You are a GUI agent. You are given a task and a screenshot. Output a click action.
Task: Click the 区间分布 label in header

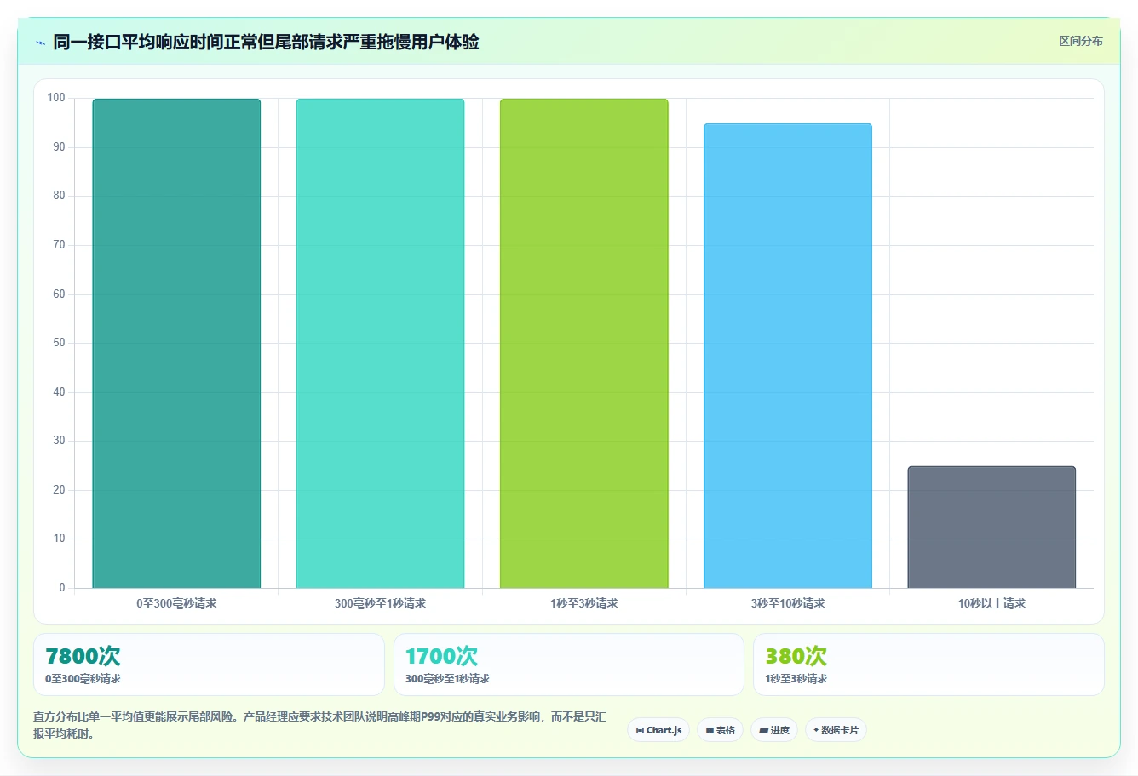coord(1080,41)
